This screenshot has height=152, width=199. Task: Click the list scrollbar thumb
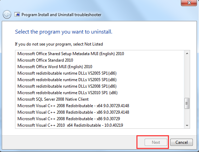click(187, 103)
